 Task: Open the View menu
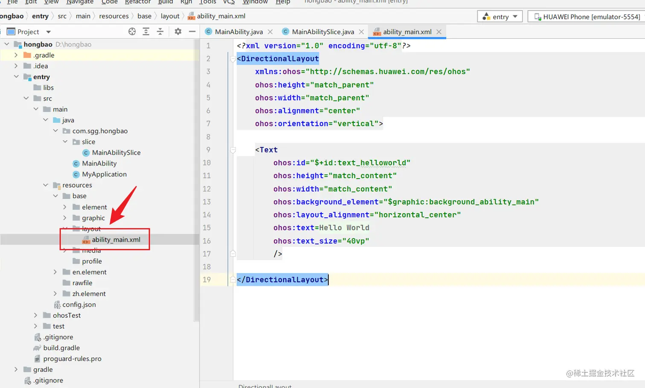coord(51,2)
